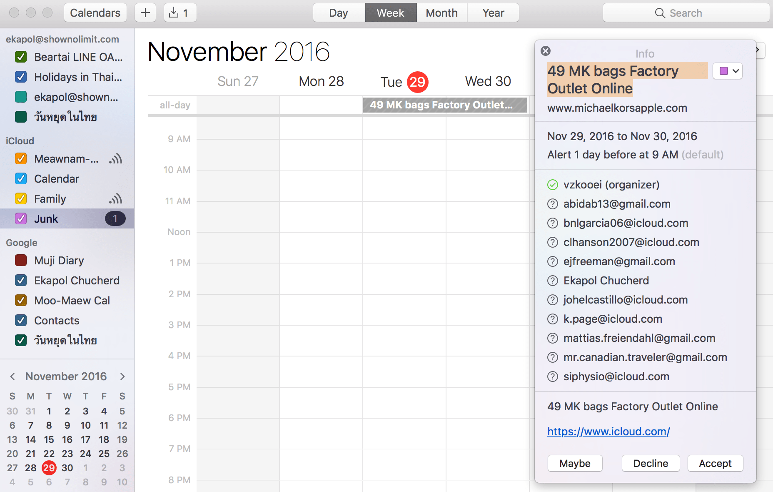
Task: Go to next month in mini calendar
Action: [x=122, y=377]
